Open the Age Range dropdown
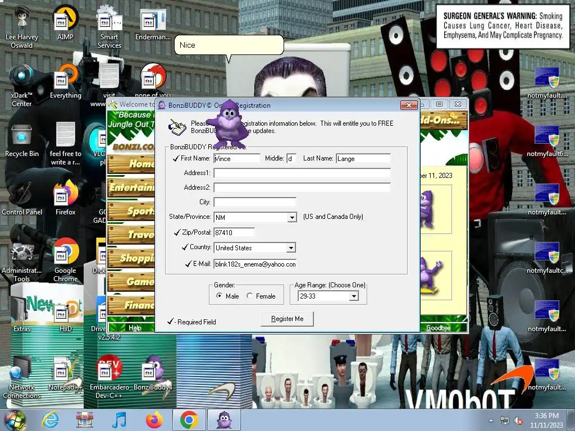 354,296
